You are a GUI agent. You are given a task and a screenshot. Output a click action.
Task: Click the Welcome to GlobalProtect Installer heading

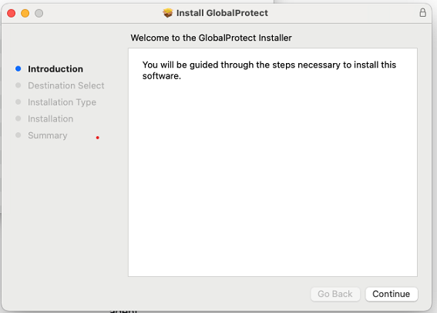[211, 38]
